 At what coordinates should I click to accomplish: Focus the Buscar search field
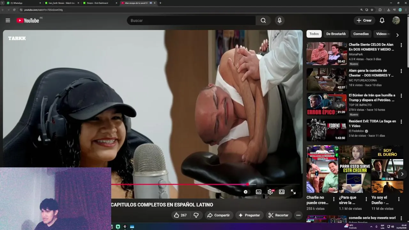(x=191, y=20)
